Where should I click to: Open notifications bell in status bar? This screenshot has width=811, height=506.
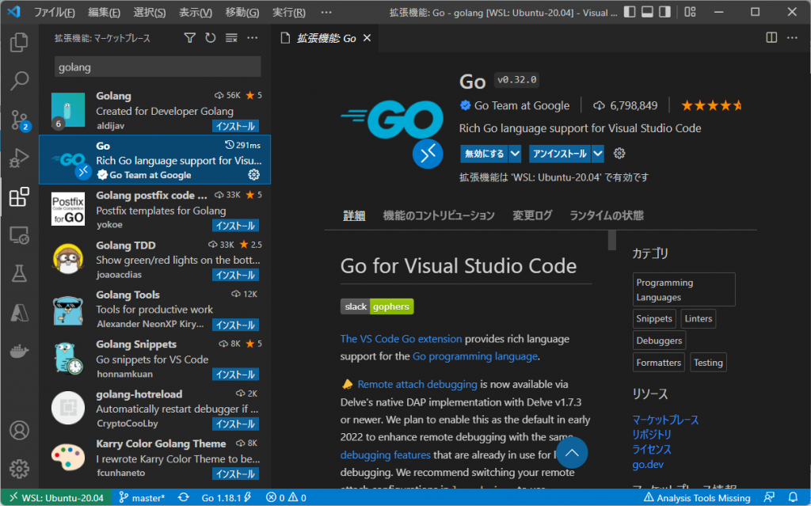[793, 498]
